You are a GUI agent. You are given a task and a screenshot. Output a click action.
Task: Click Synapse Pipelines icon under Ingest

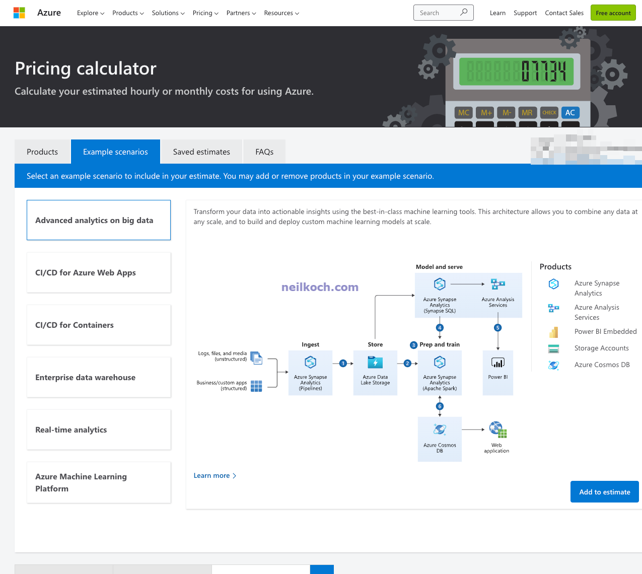tap(310, 362)
